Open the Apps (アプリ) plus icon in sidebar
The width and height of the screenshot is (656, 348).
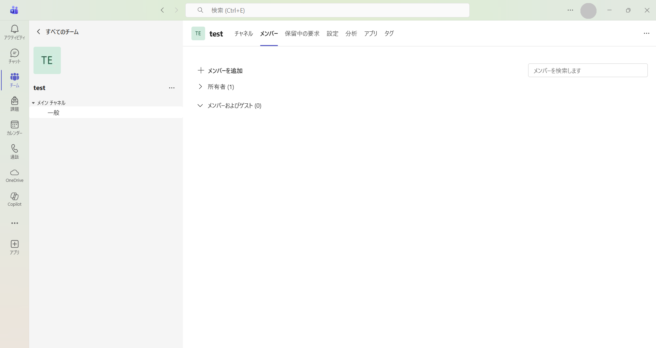[x=14, y=247]
